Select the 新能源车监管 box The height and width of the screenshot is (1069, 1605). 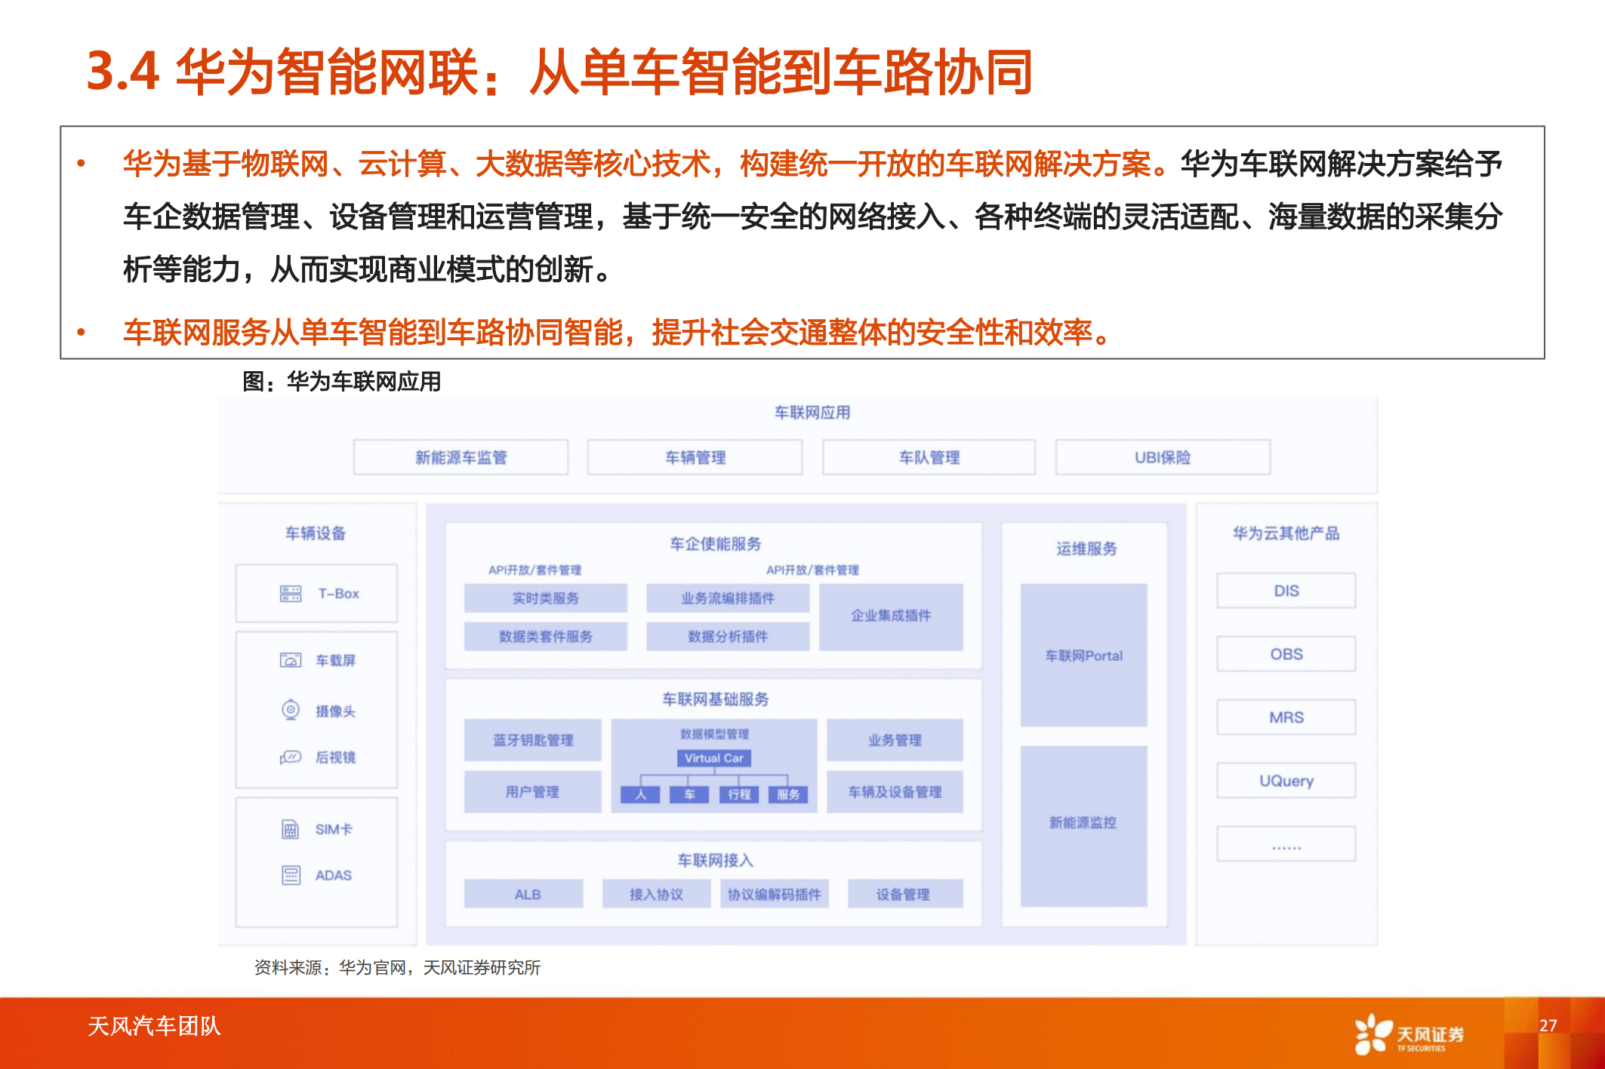coord(461,457)
